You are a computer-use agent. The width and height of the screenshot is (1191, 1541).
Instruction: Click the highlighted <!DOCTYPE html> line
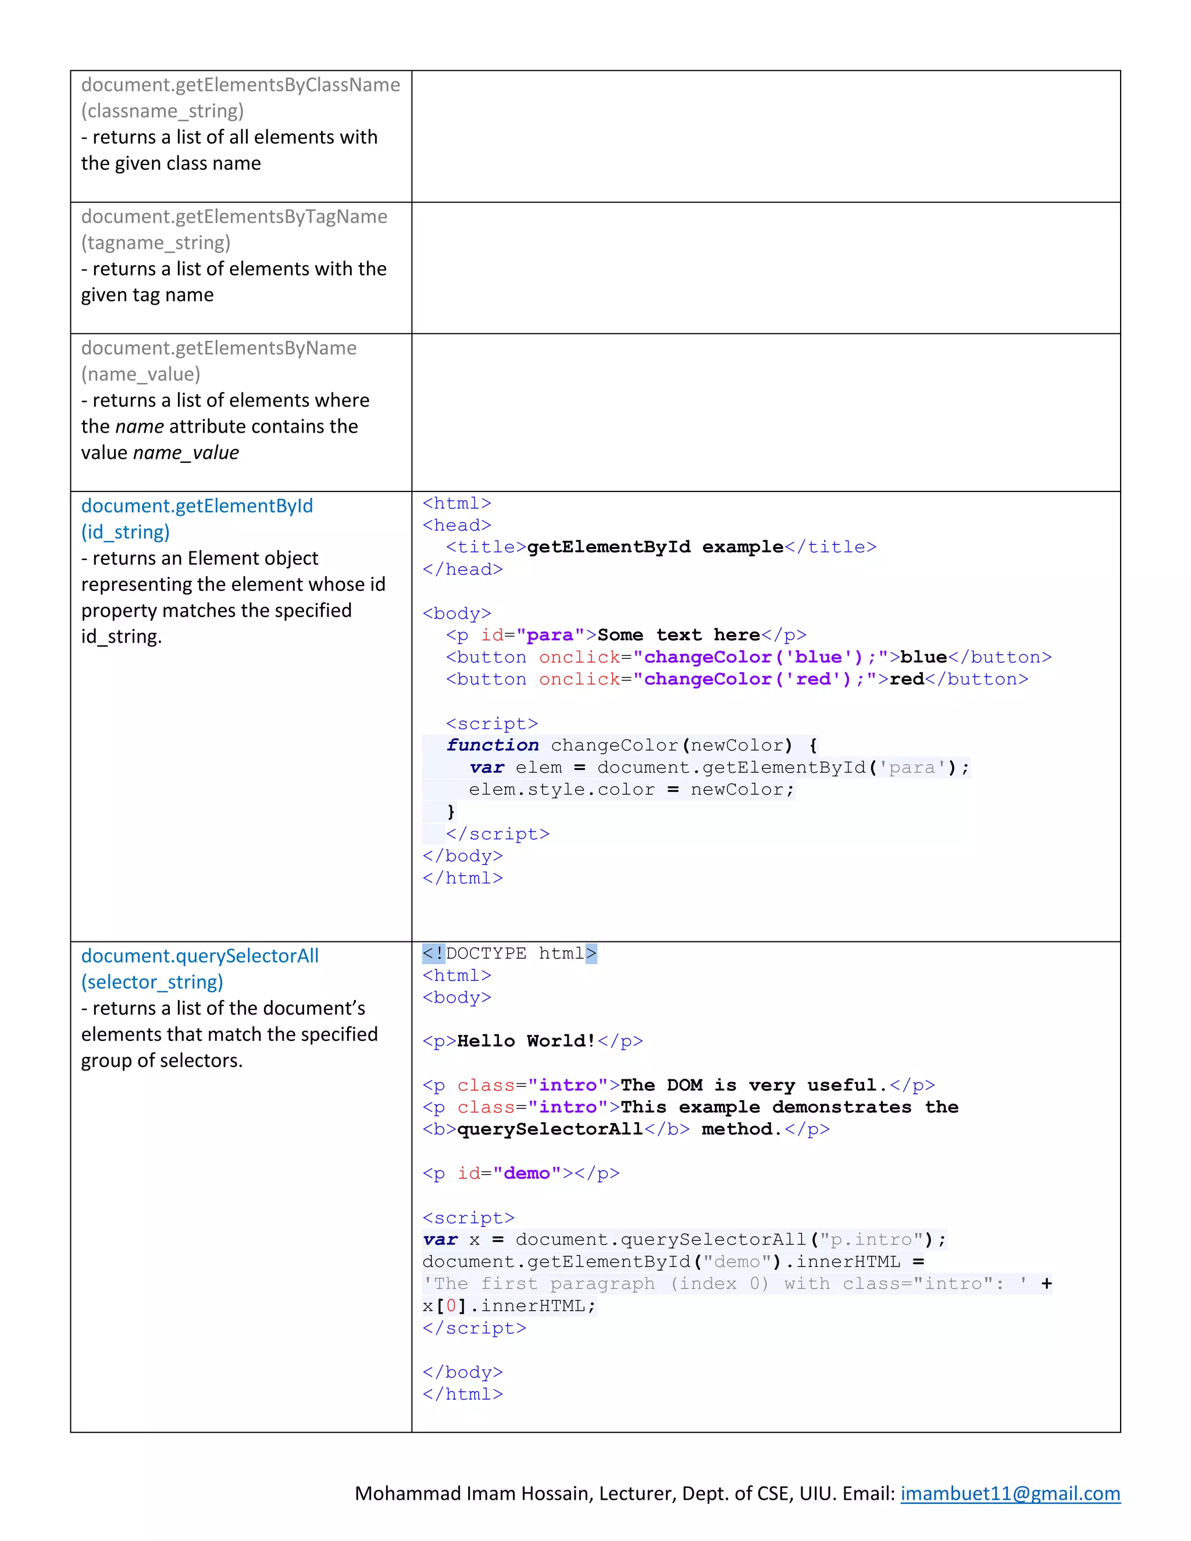[x=509, y=954]
